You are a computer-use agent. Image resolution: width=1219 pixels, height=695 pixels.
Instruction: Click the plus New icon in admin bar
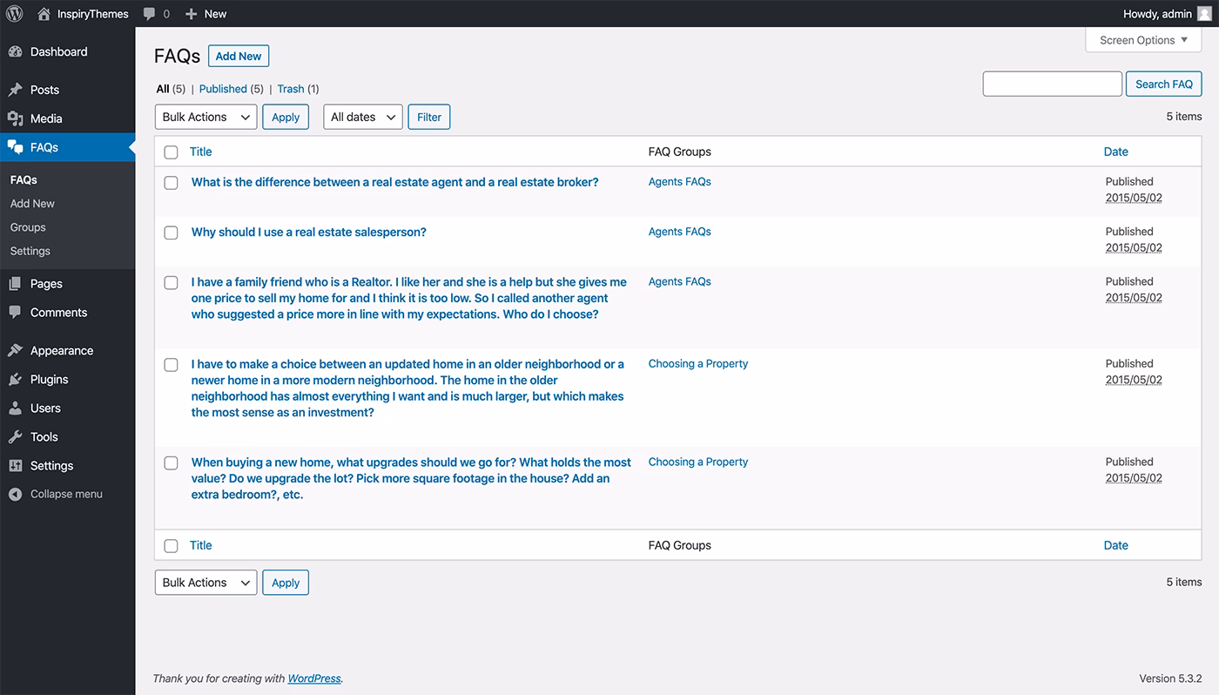pyautogui.click(x=192, y=14)
